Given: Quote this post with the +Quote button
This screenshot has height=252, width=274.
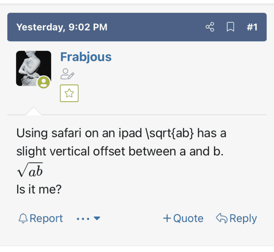Looking at the screenshot, I should tap(183, 218).
